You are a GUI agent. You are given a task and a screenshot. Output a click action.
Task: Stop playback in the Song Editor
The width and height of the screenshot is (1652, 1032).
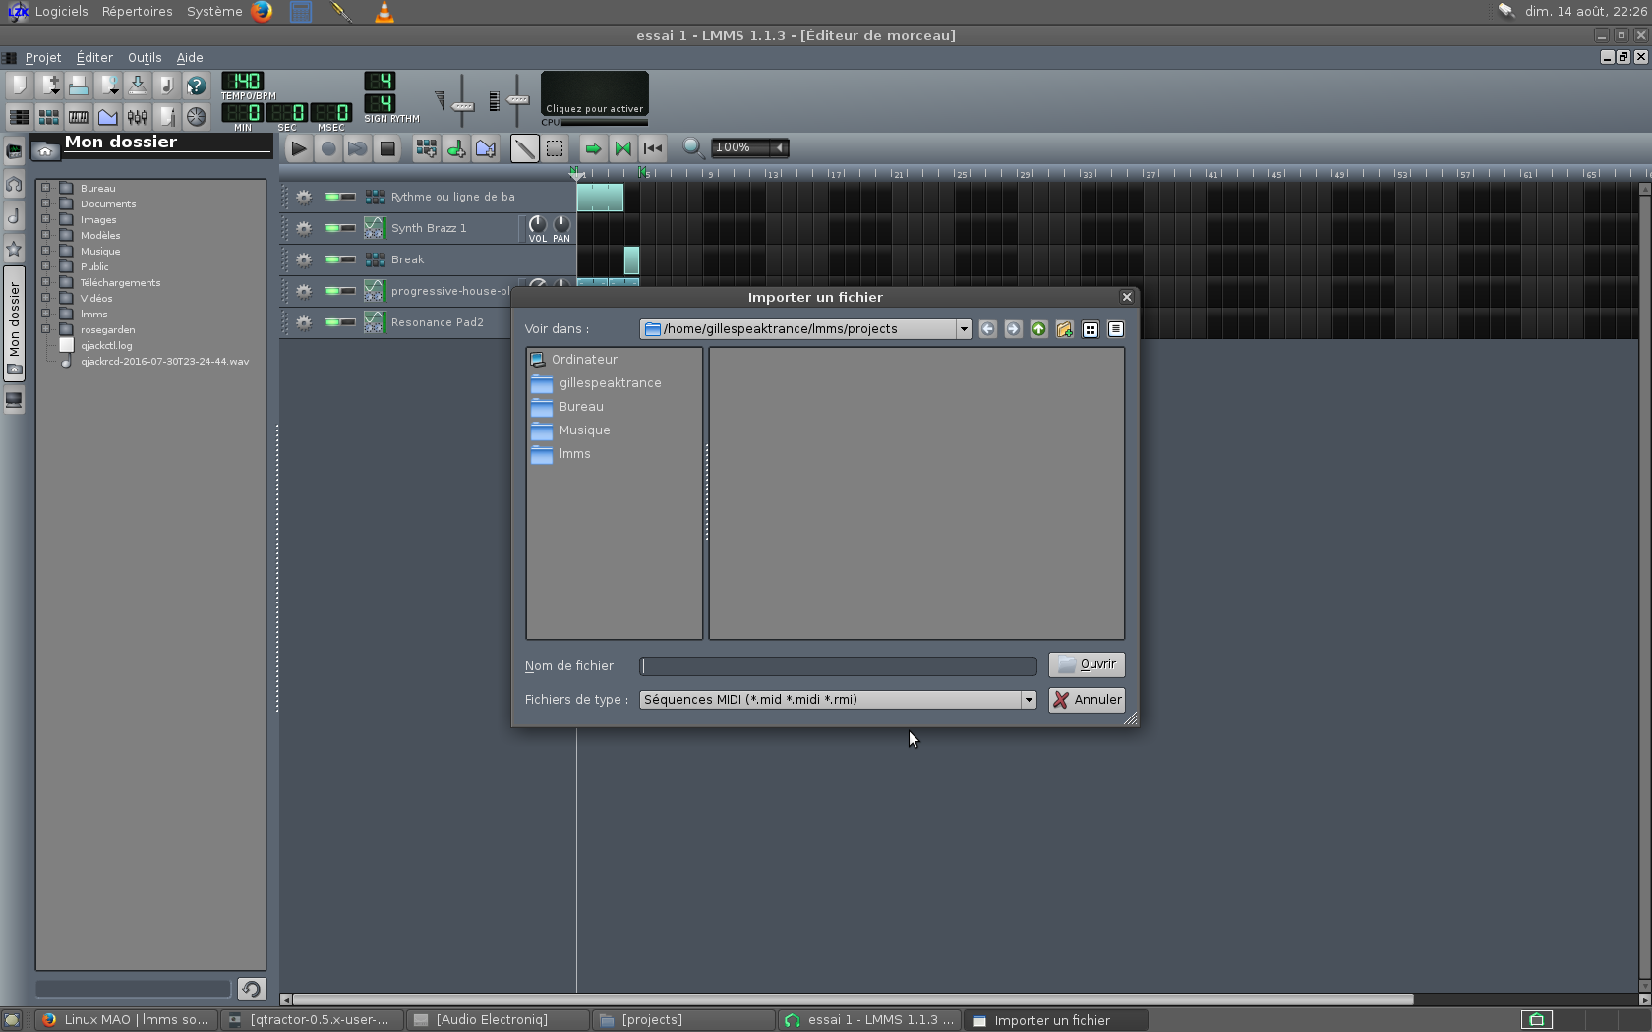tap(387, 148)
